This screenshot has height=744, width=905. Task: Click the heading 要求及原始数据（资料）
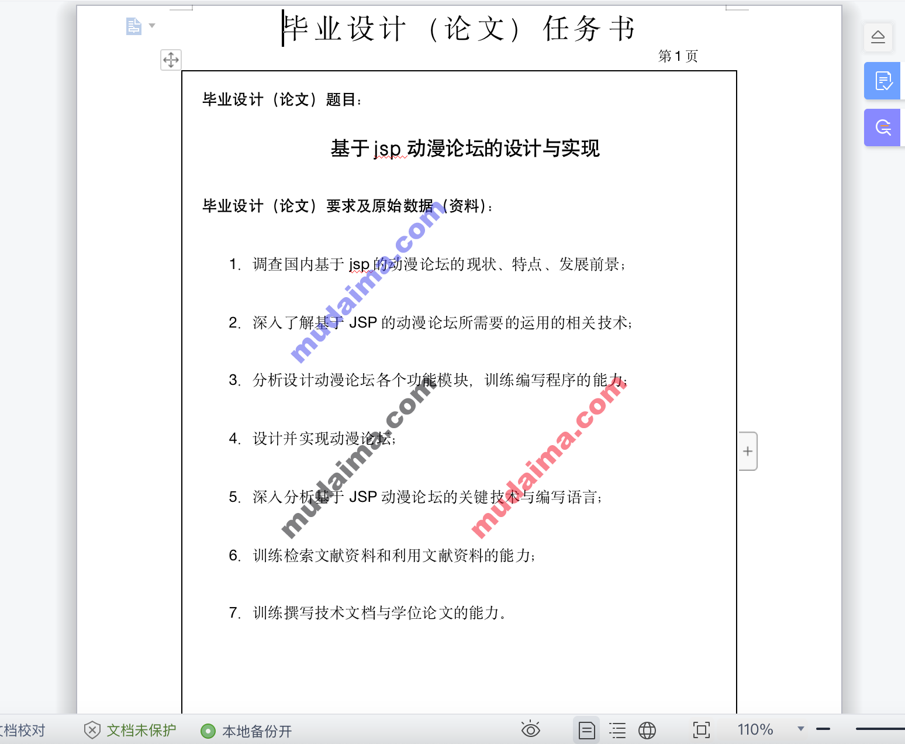click(409, 206)
